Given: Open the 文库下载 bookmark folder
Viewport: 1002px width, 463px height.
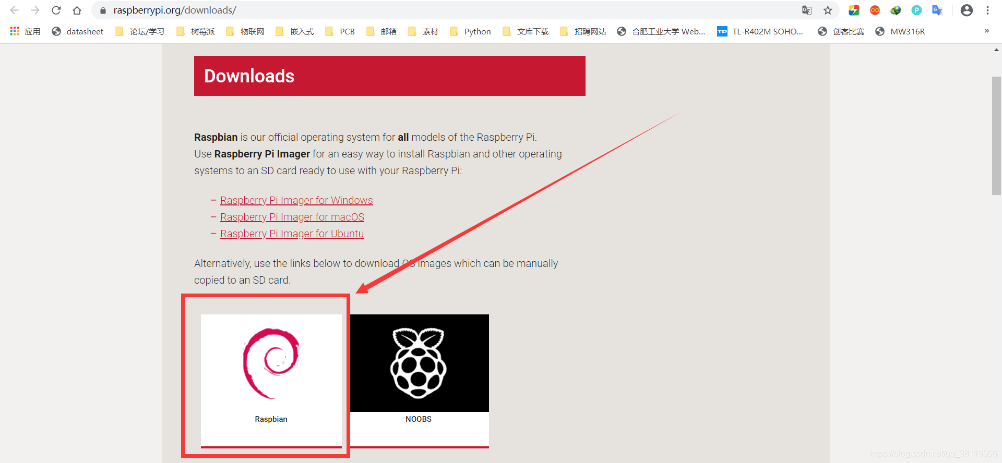Looking at the screenshot, I should tap(526, 31).
